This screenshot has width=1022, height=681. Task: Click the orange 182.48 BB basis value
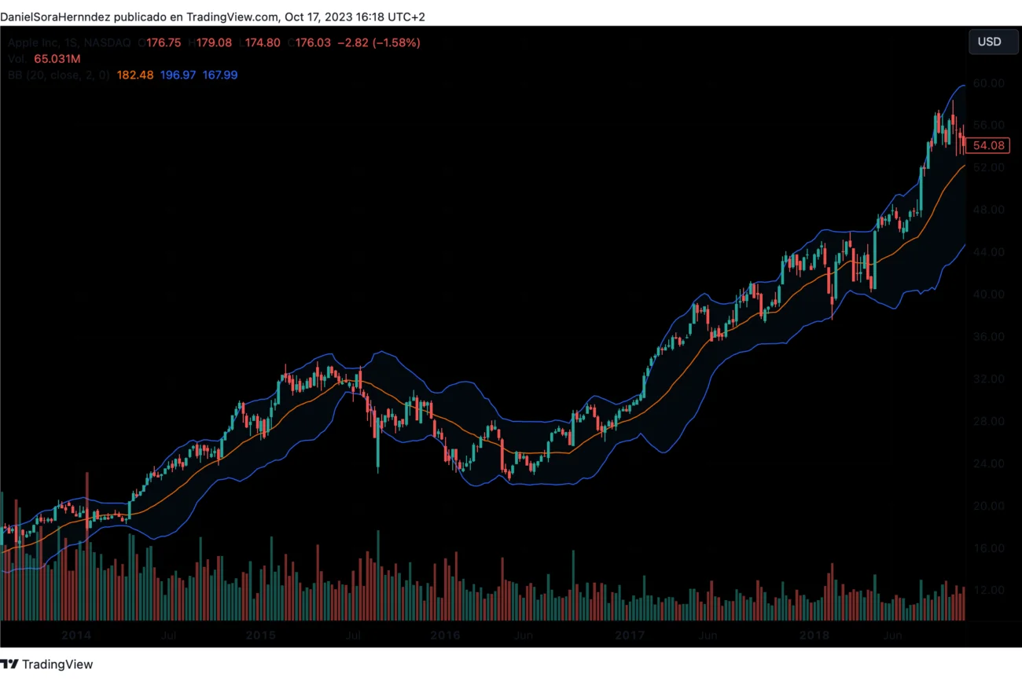coord(135,75)
